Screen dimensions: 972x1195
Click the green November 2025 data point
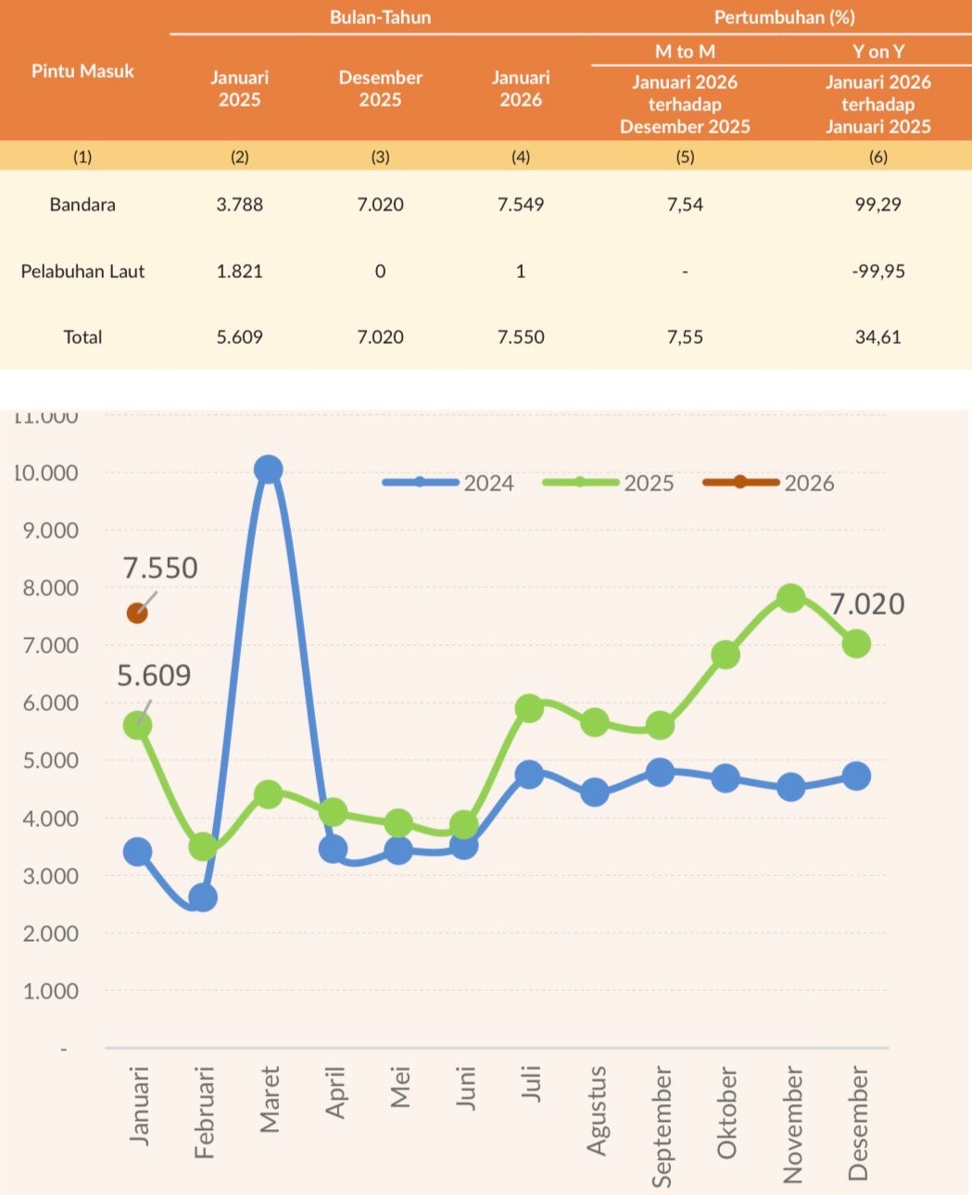point(790,597)
